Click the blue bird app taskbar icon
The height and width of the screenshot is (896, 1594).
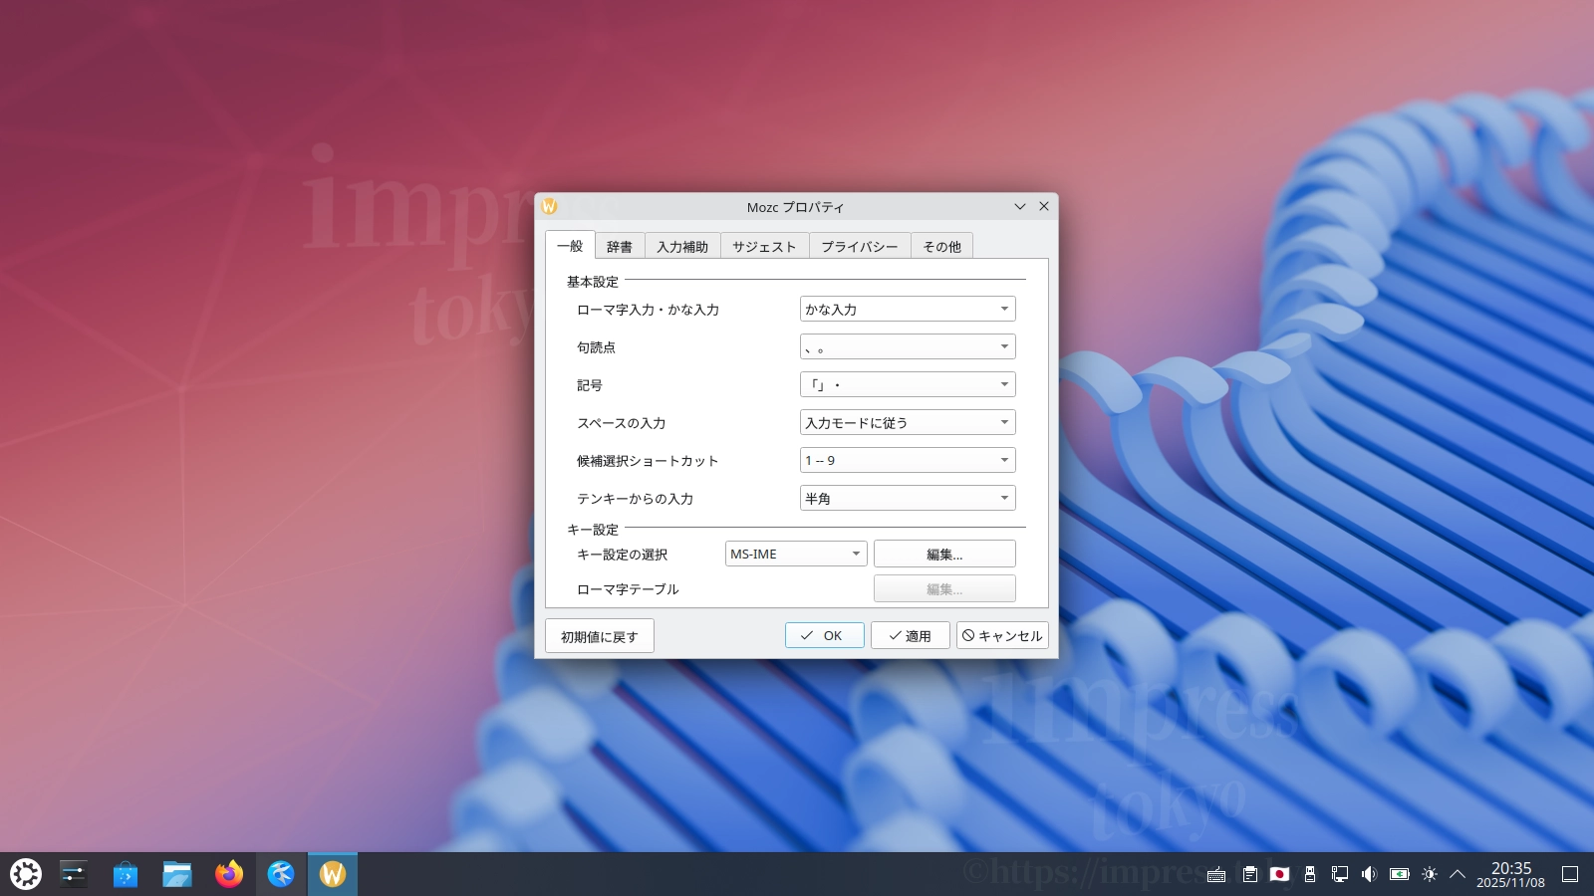click(x=281, y=874)
